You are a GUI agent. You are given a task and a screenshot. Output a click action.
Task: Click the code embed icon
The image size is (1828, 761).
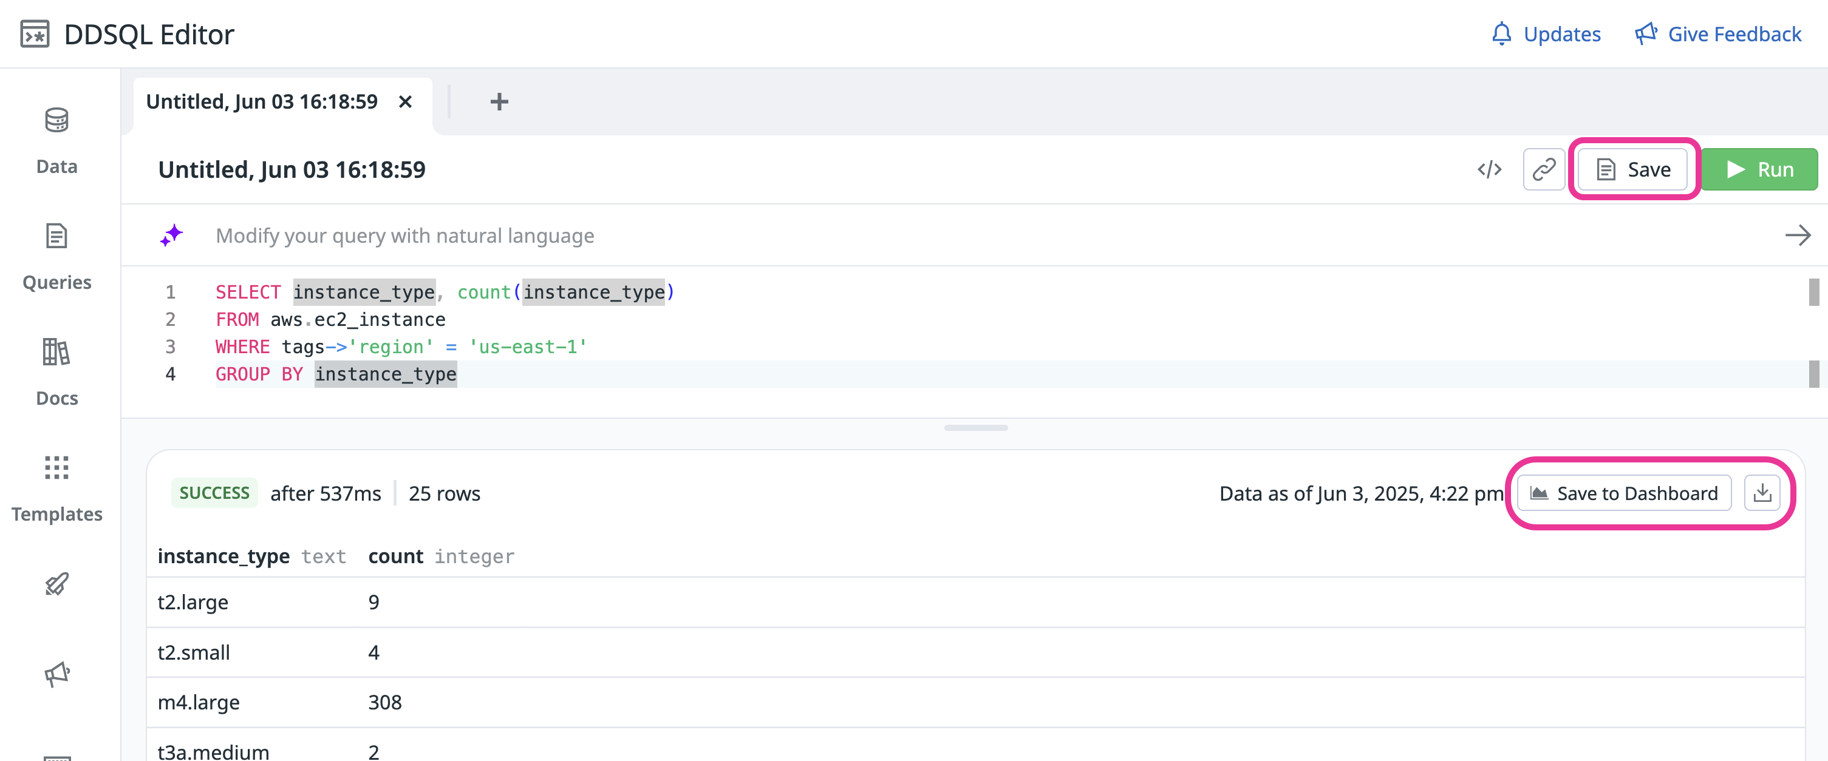pos(1490,169)
